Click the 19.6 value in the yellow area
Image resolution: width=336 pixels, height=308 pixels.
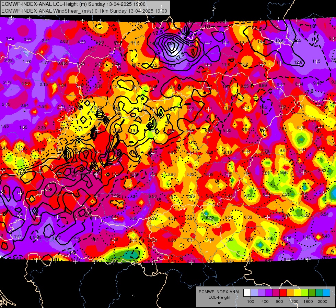tap(134, 131)
